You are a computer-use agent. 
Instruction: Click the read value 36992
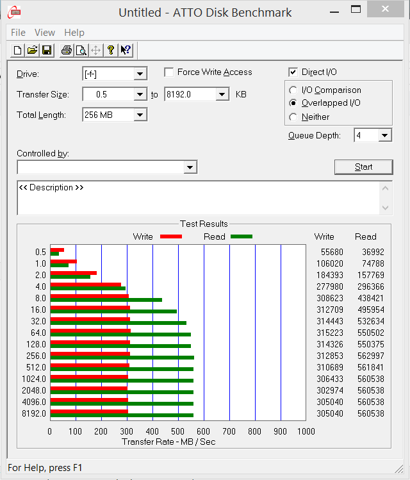[373, 252]
